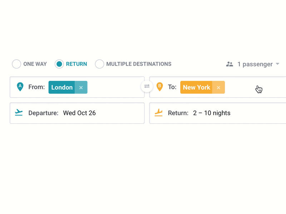Image resolution: width=286 pixels, height=214 pixels.
Task: Remove London with its close icon
Action: [x=81, y=87]
